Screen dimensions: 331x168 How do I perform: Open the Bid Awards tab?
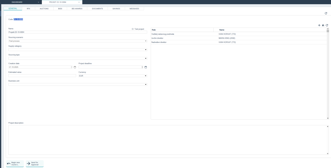coord(77,9)
